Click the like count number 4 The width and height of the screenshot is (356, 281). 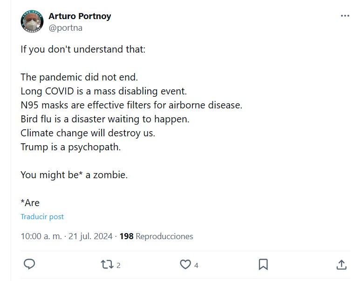(196, 265)
